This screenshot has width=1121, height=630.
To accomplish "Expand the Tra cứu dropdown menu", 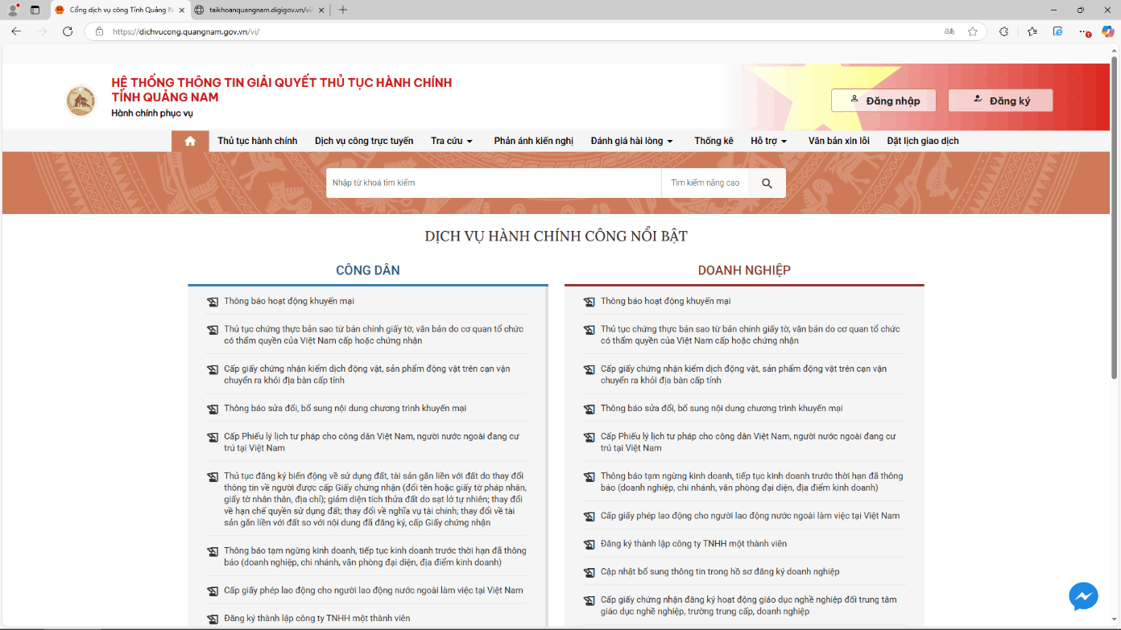I will pyautogui.click(x=451, y=141).
